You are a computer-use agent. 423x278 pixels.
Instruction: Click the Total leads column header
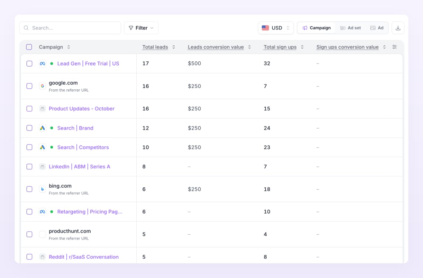coord(155,47)
